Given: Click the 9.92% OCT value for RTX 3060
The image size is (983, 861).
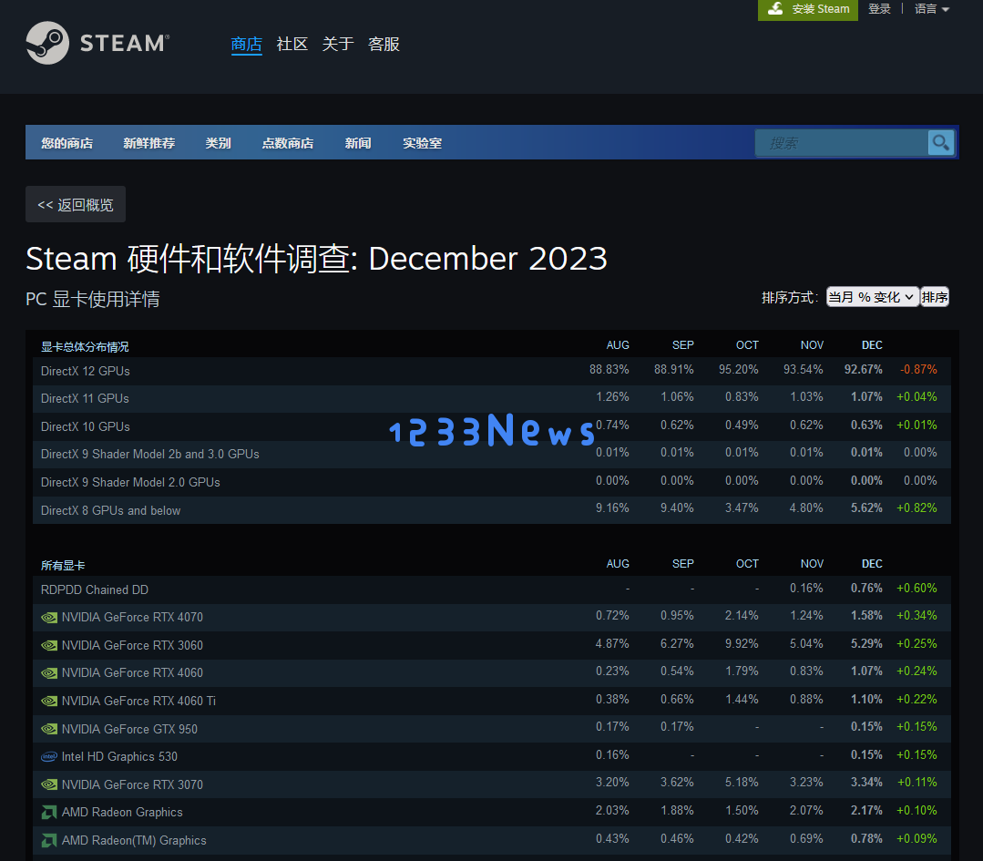Looking at the screenshot, I should (x=742, y=644).
